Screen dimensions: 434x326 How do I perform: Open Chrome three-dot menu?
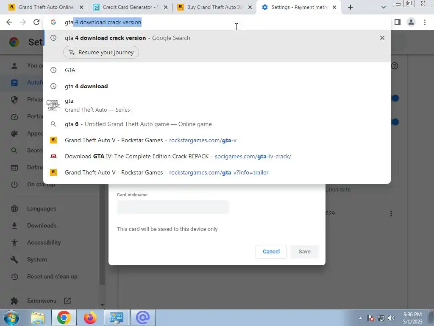point(425,22)
